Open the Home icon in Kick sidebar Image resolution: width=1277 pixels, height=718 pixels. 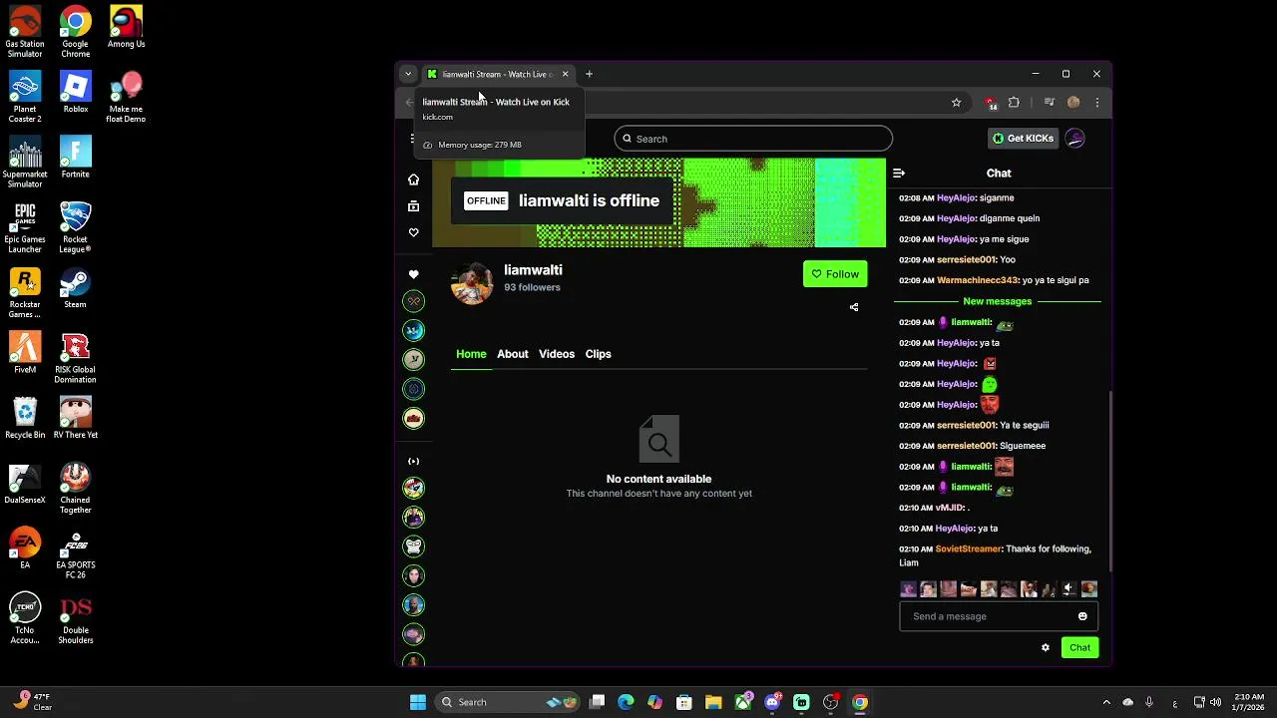(413, 179)
